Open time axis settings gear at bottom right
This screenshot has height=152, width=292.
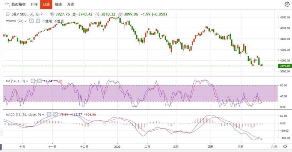285,146
